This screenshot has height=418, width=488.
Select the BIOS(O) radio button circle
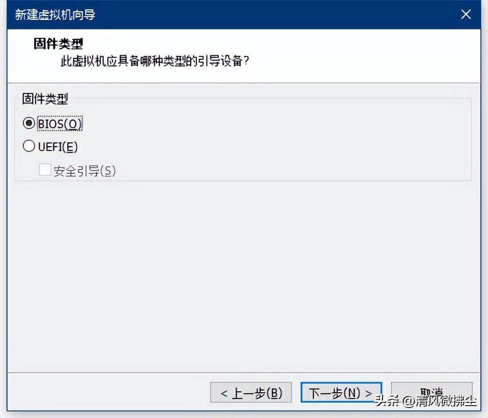click(x=29, y=123)
